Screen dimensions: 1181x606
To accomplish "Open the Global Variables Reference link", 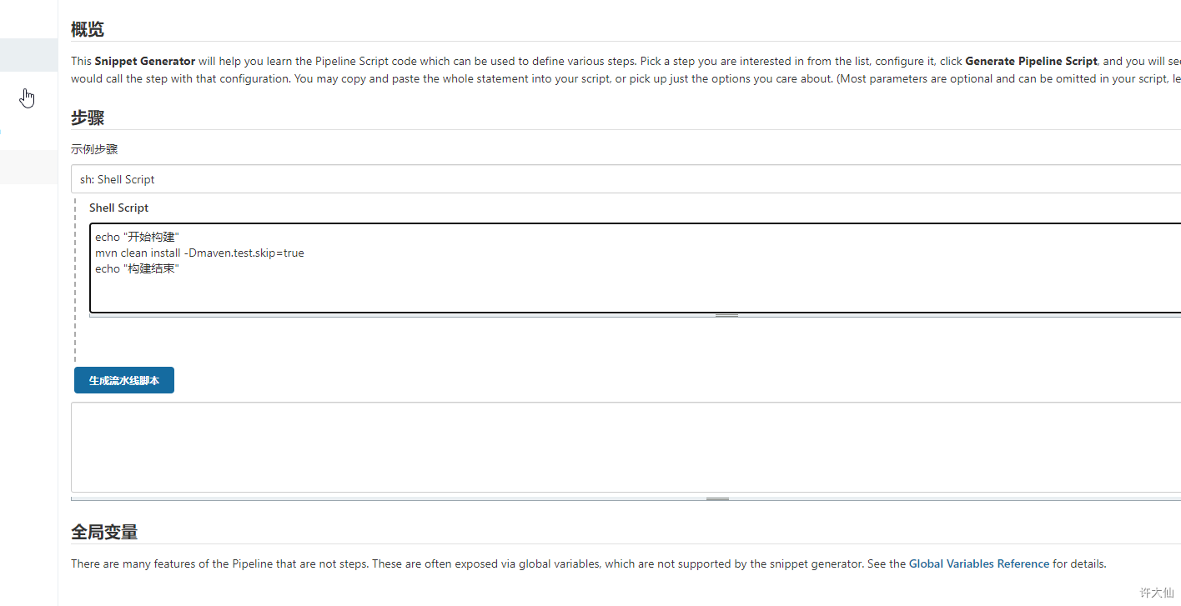I will click(x=978, y=563).
